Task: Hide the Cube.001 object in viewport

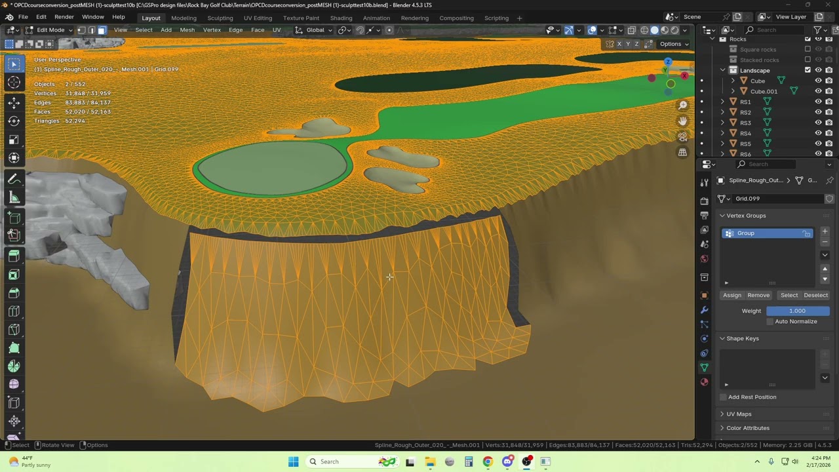Action: pos(818,91)
